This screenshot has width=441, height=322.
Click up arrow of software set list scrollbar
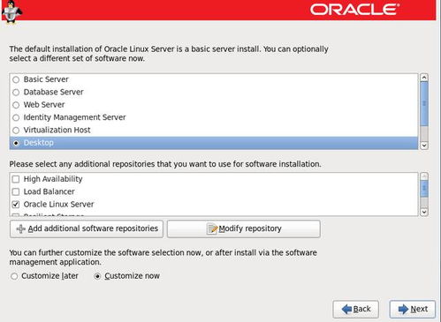[424, 78]
